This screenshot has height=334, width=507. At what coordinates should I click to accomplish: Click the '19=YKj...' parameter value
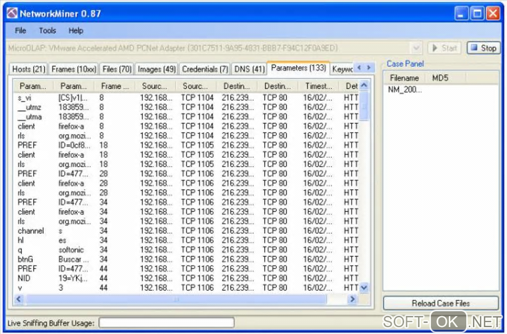73,278
